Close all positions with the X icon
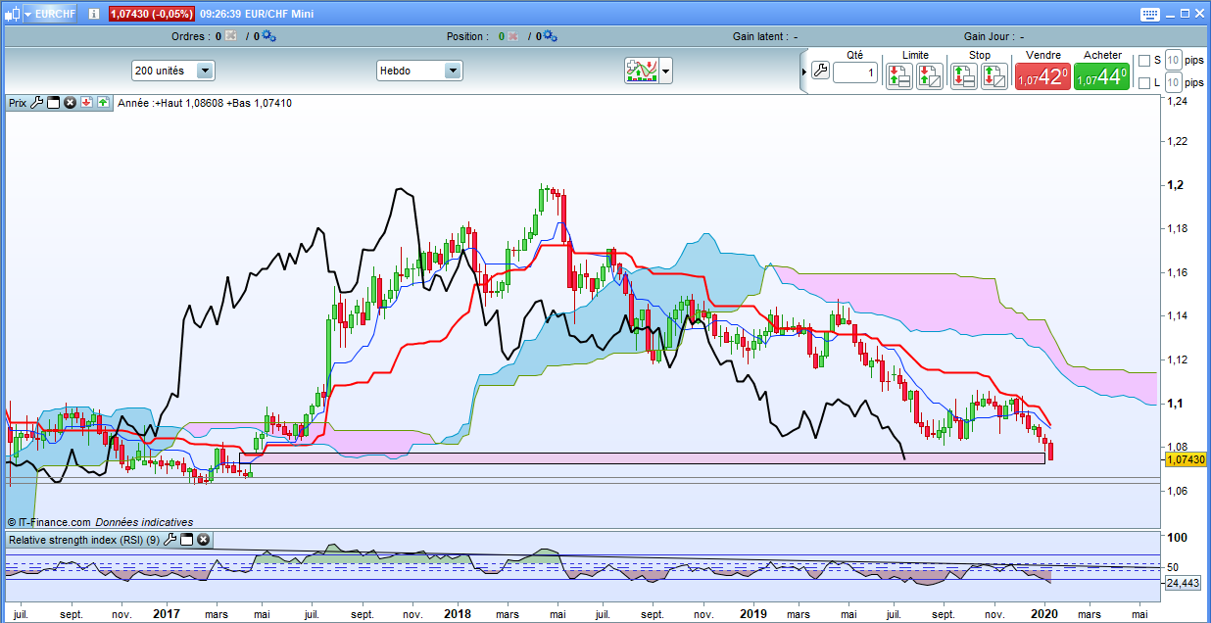Screen dimensions: 1211x623 tap(512, 36)
